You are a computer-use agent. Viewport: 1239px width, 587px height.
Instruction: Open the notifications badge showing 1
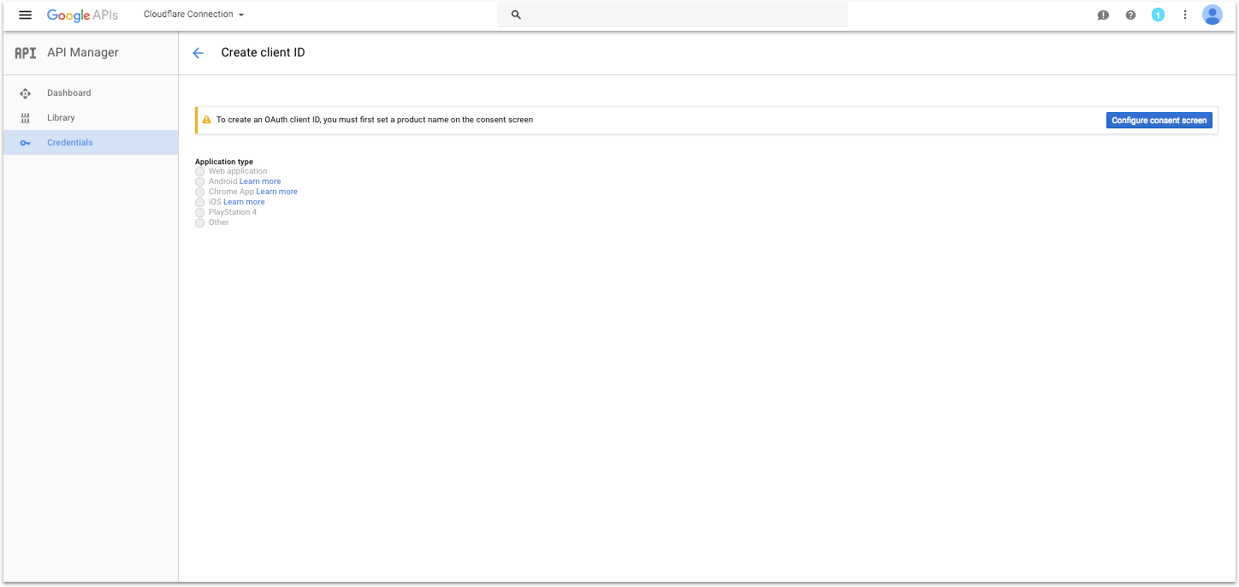[1158, 15]
